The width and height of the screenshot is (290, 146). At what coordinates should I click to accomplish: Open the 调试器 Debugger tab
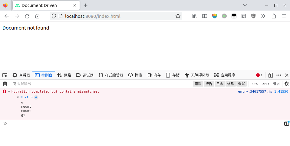point(85,75)
